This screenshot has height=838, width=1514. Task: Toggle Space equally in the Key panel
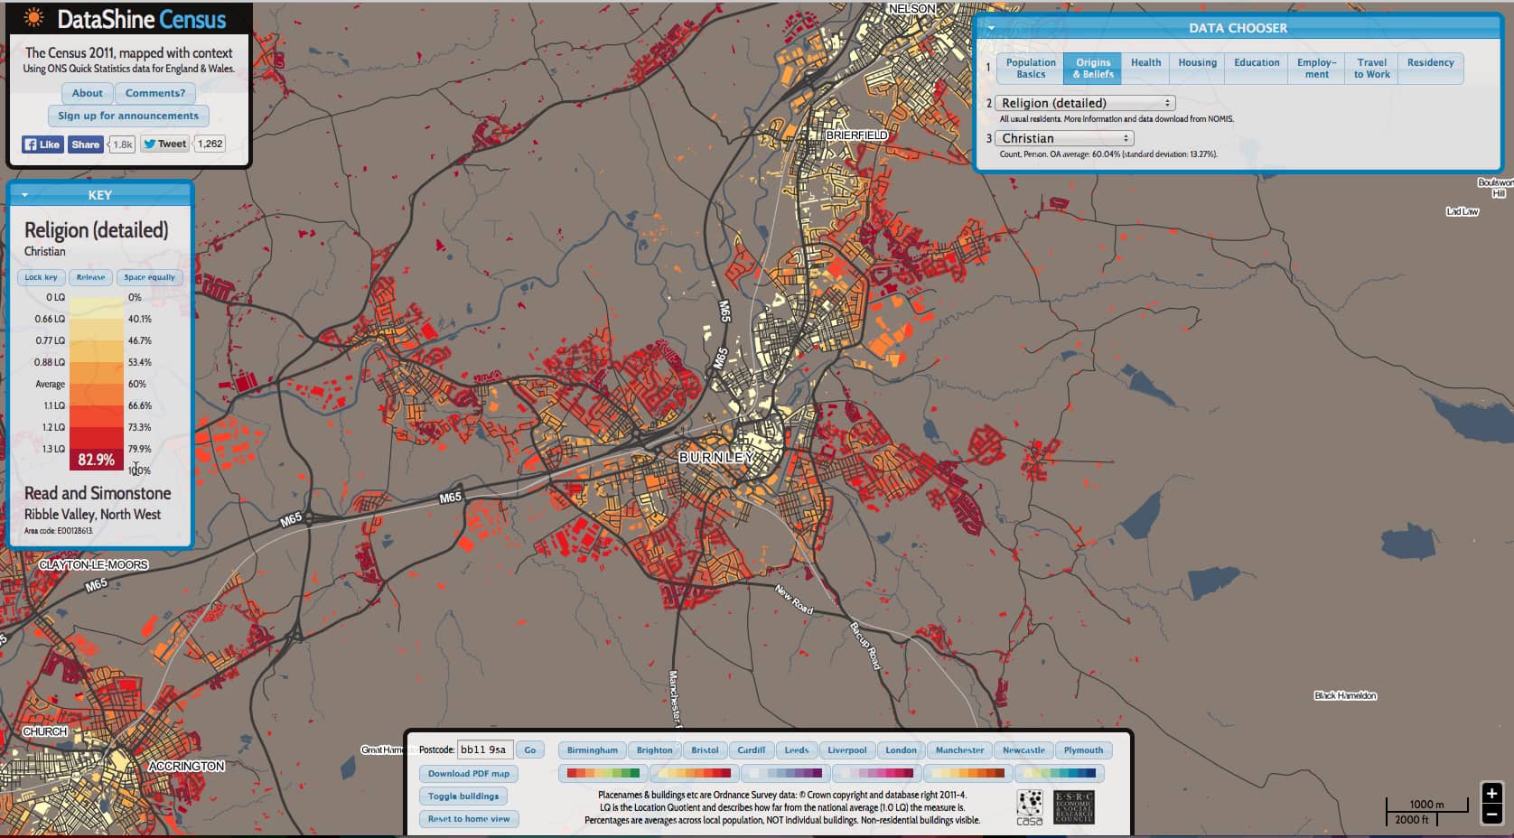(149, 277)
